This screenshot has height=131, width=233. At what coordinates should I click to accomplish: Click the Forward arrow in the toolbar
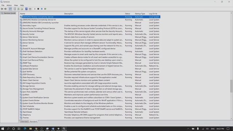5,9
